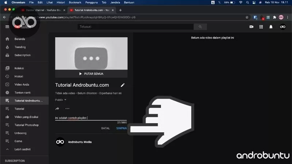Open the Edit menu

(x=40, y=3)
